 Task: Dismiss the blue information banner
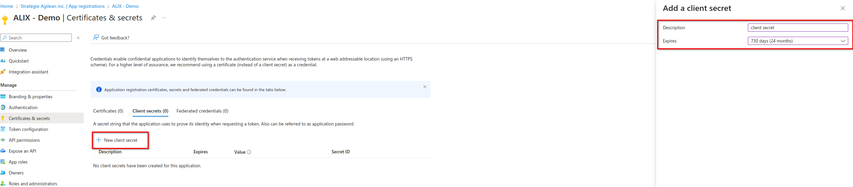click(x=424, y=87)
